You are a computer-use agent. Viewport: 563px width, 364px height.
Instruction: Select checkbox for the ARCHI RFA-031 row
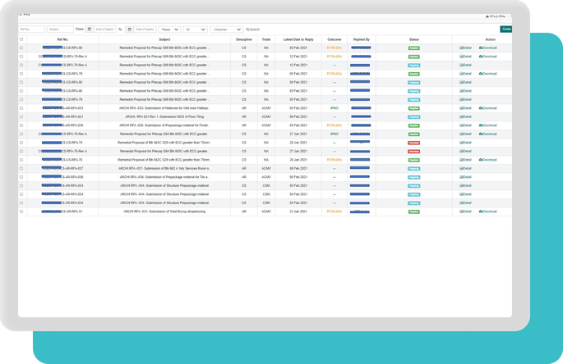(21, 211)
